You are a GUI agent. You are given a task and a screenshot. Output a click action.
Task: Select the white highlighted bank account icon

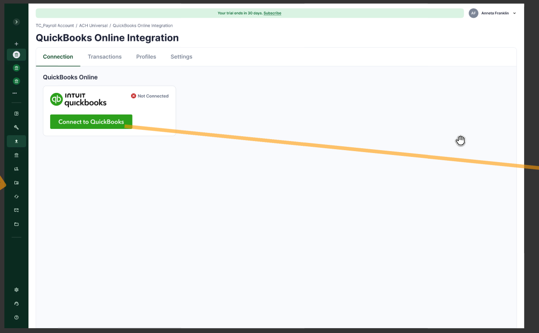(x=16, y=55)
